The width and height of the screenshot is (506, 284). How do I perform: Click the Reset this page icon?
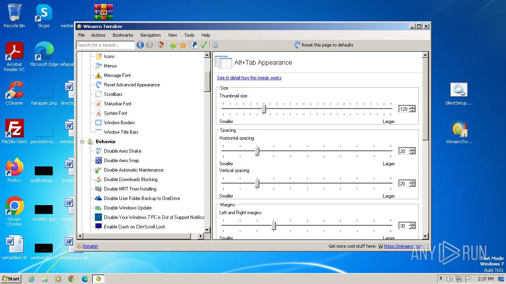pyautogui.click(x=297, y=45)
